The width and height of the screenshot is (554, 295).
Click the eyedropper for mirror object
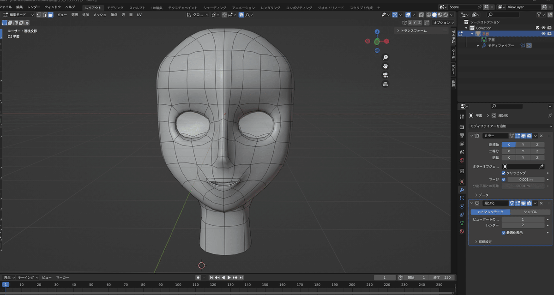541,166
